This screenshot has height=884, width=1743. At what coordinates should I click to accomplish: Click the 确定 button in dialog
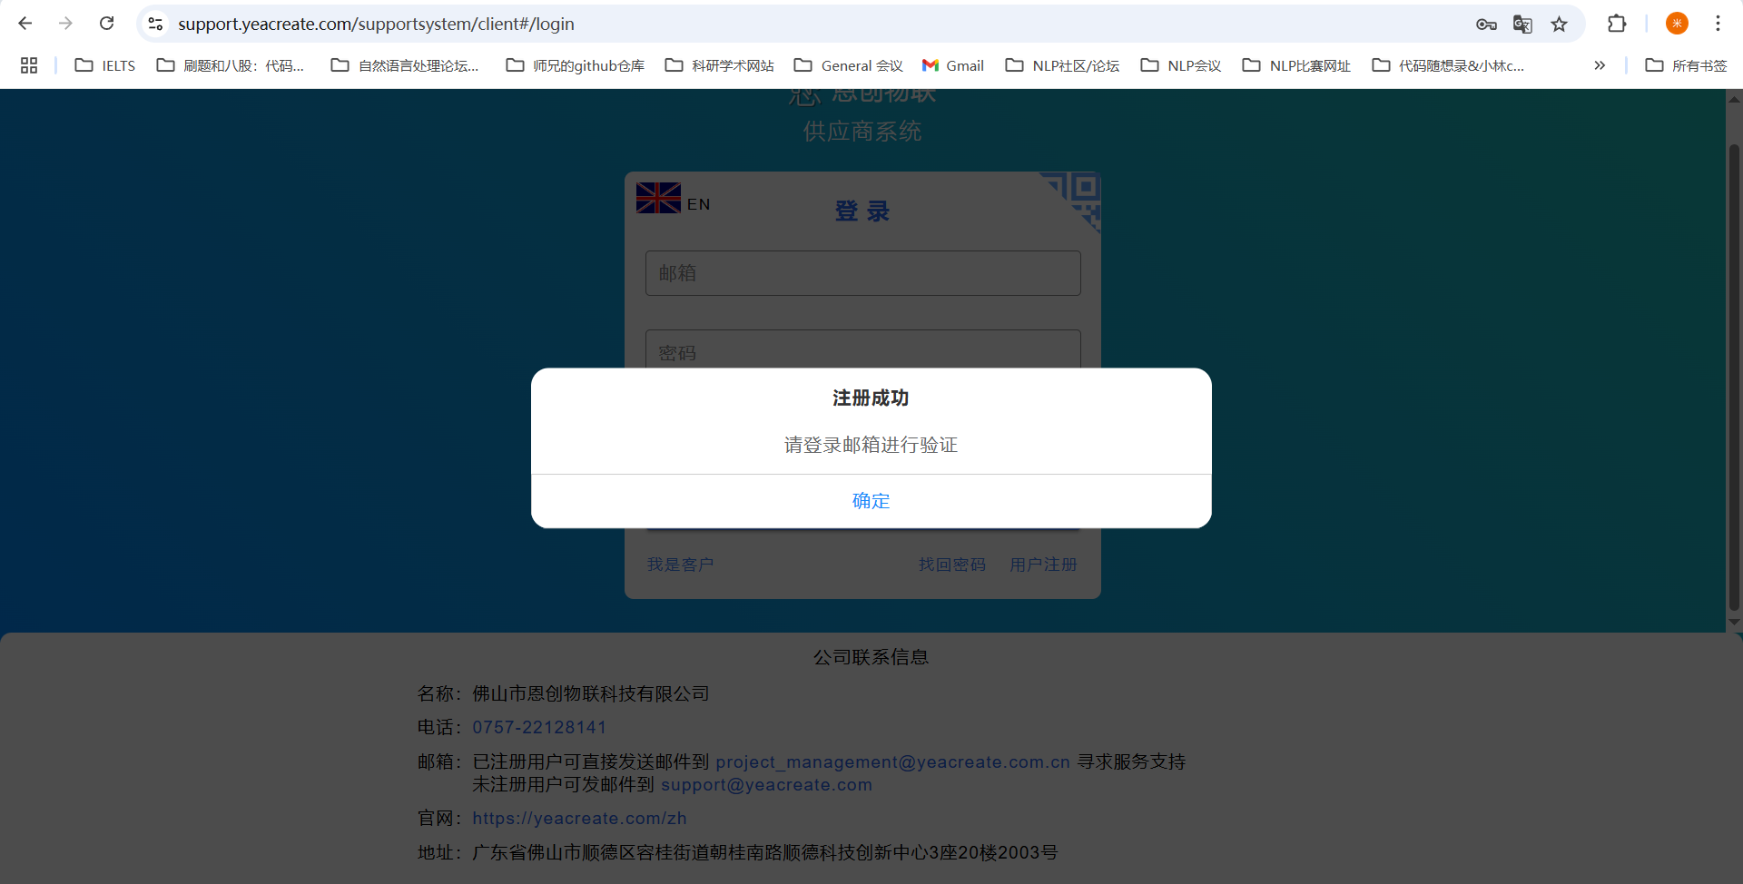tap(871, 501)
